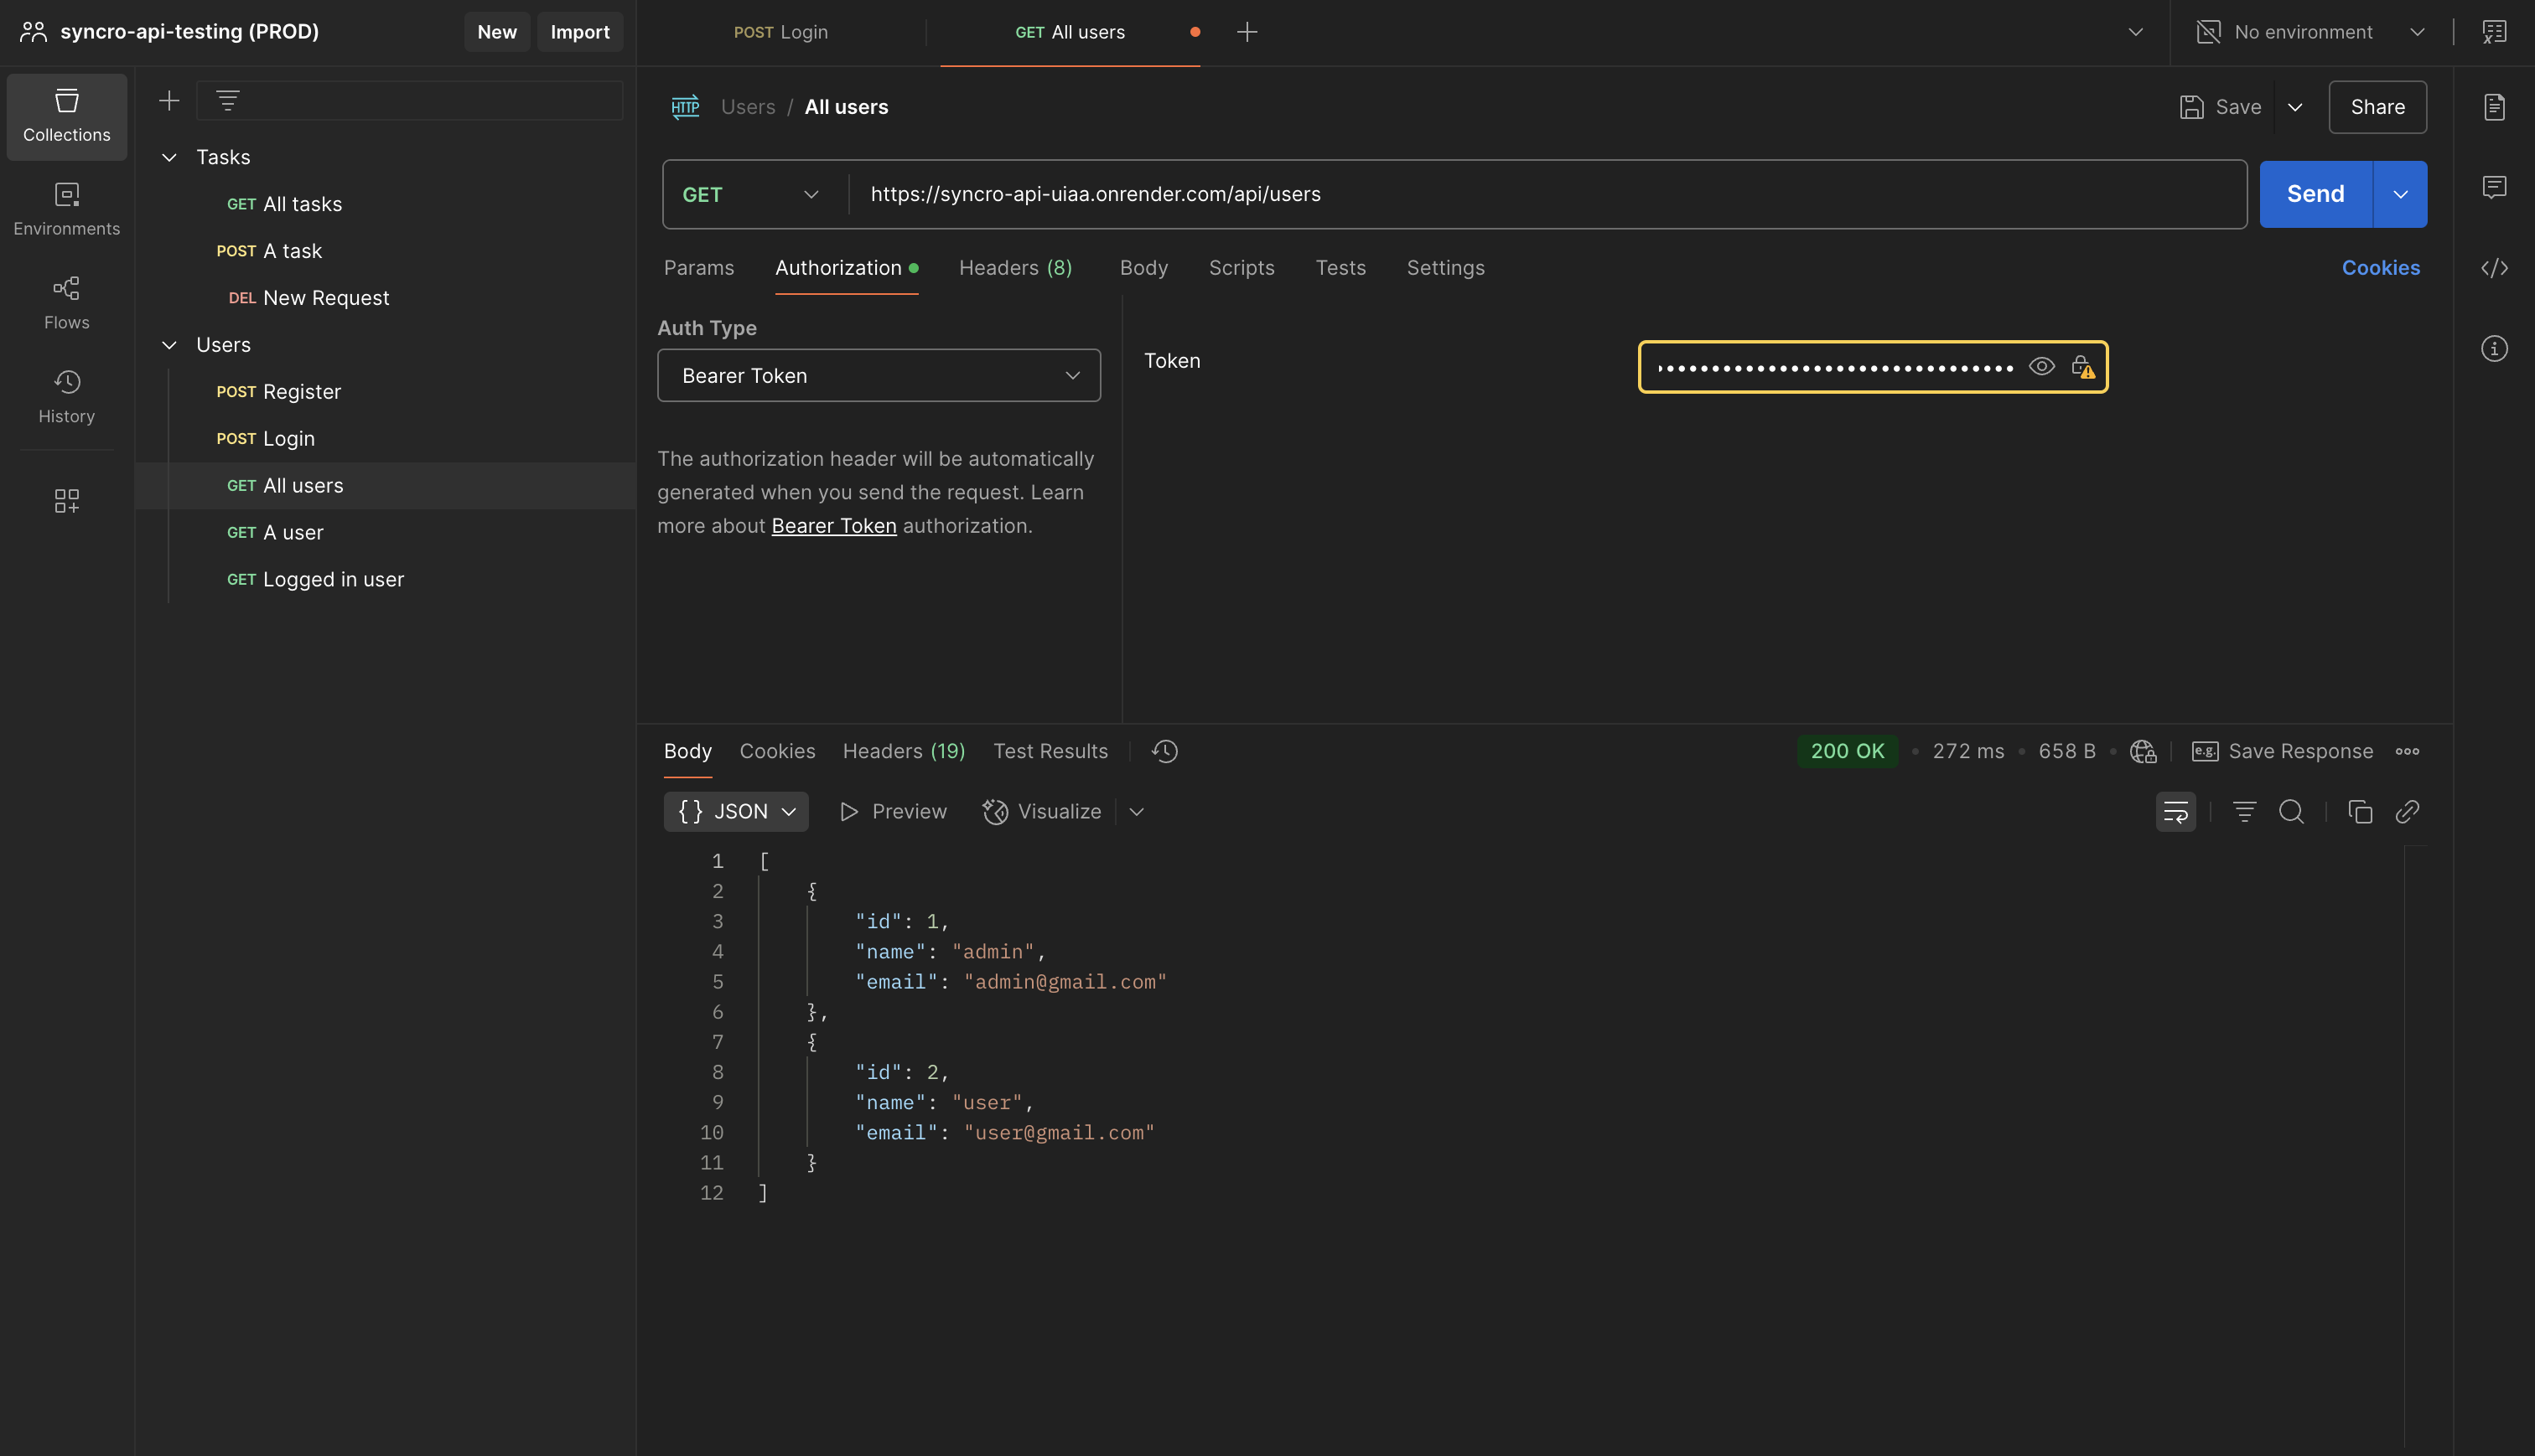The height and width of the screenshot is (1456, 2535).
Task: Switch to the Params tab
Action: point(698,268)
